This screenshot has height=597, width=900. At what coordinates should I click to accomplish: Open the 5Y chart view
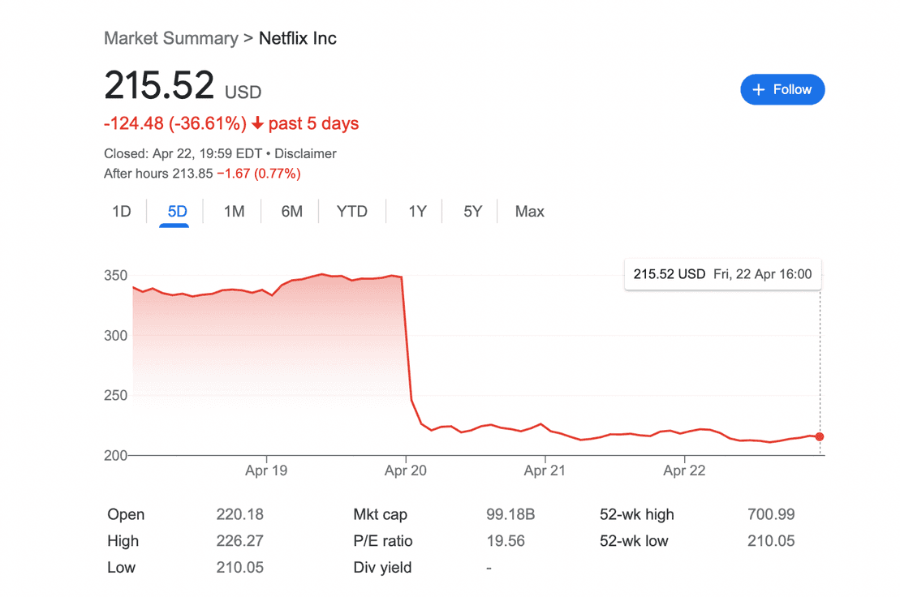pyautogui.click(x=472, y=212)
